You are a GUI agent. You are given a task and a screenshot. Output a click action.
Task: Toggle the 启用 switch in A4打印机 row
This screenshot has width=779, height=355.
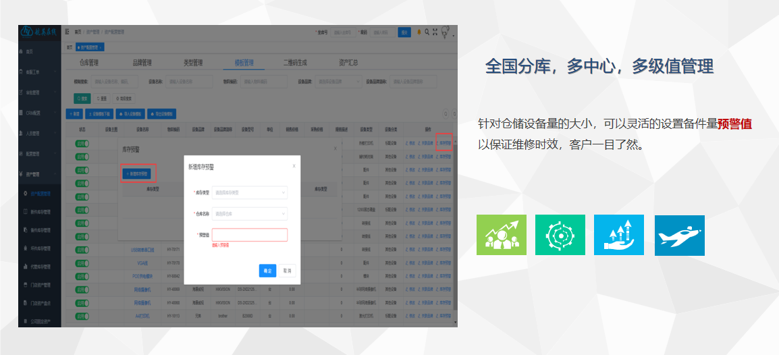(x=82, y=314)
